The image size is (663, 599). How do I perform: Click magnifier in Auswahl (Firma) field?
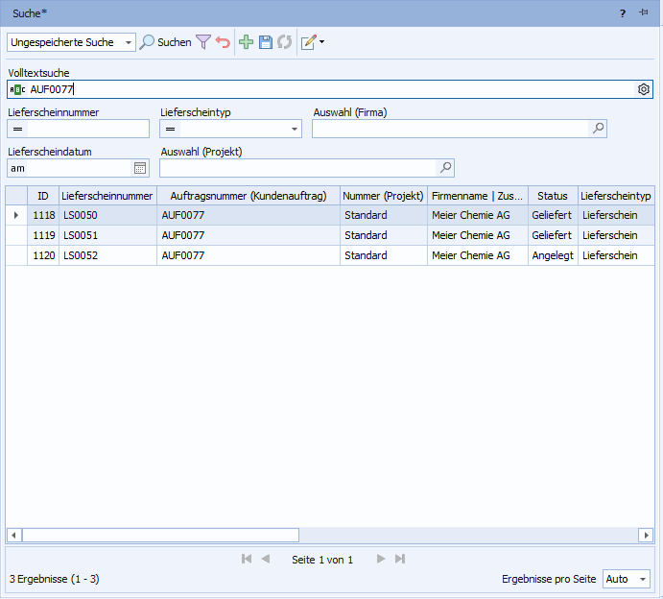tap(597, 129)
